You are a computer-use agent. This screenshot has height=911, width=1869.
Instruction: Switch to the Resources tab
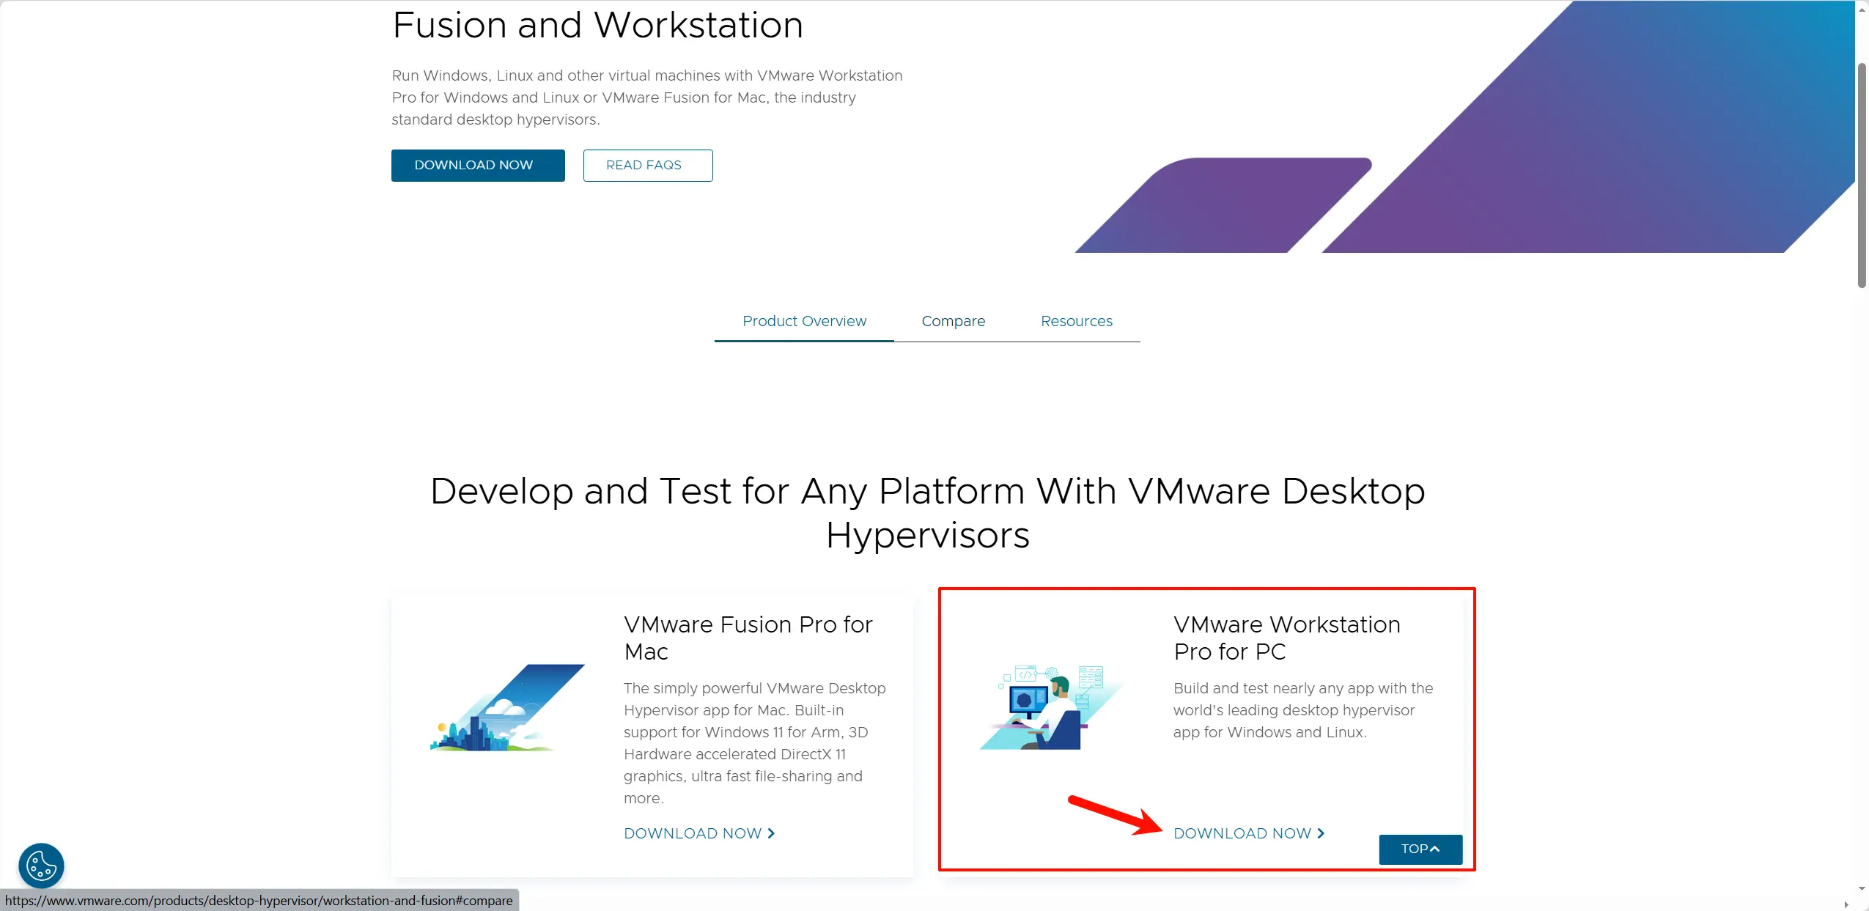(x=1076, y=321)
